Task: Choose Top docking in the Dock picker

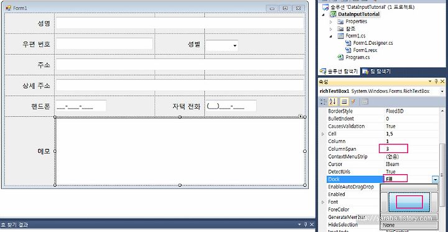Action: click(409, 187)
